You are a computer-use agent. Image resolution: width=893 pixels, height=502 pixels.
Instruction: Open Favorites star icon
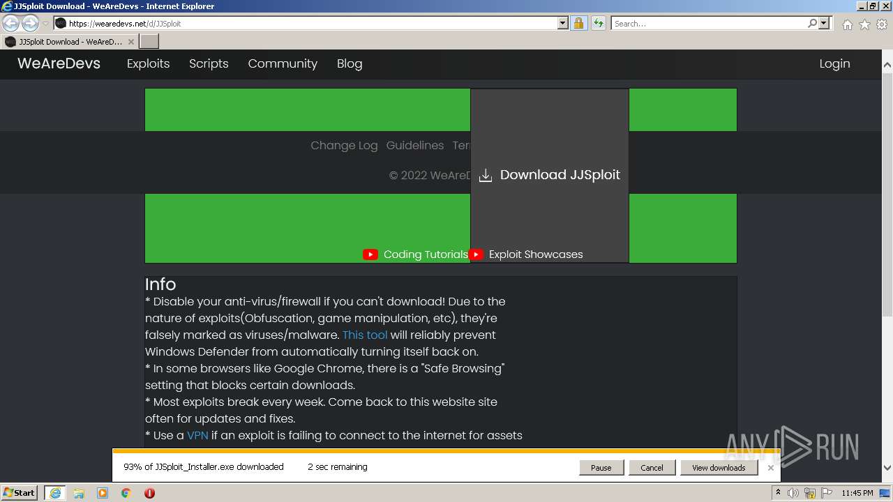pyautogui.click(x=864, y=24)
